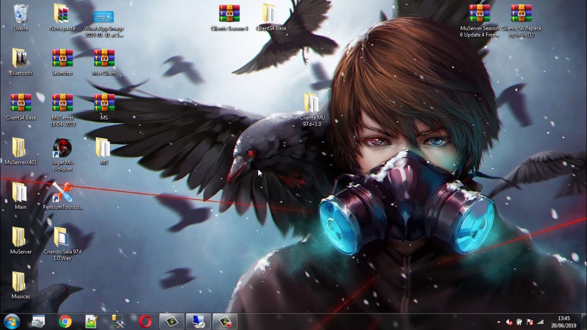Screen dimensions: 587x330
Task: Open the Cliente MU 97d+1.0 folder
Action: coord(312,110)
